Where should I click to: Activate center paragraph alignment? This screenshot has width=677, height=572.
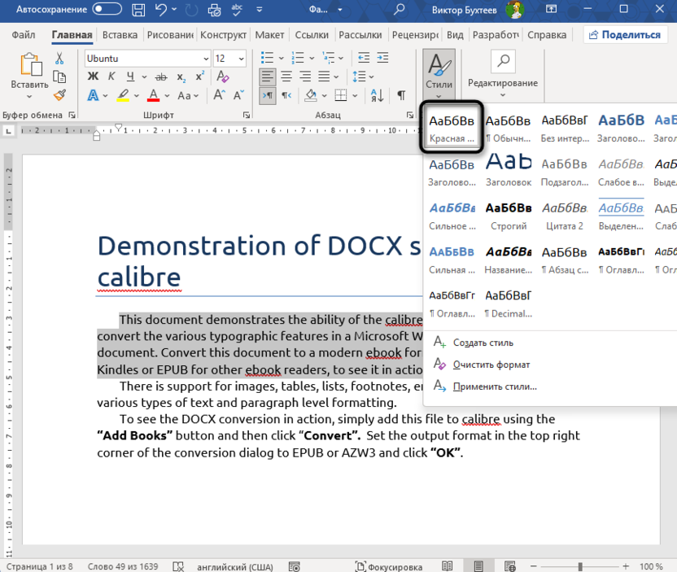pos(285,76)
